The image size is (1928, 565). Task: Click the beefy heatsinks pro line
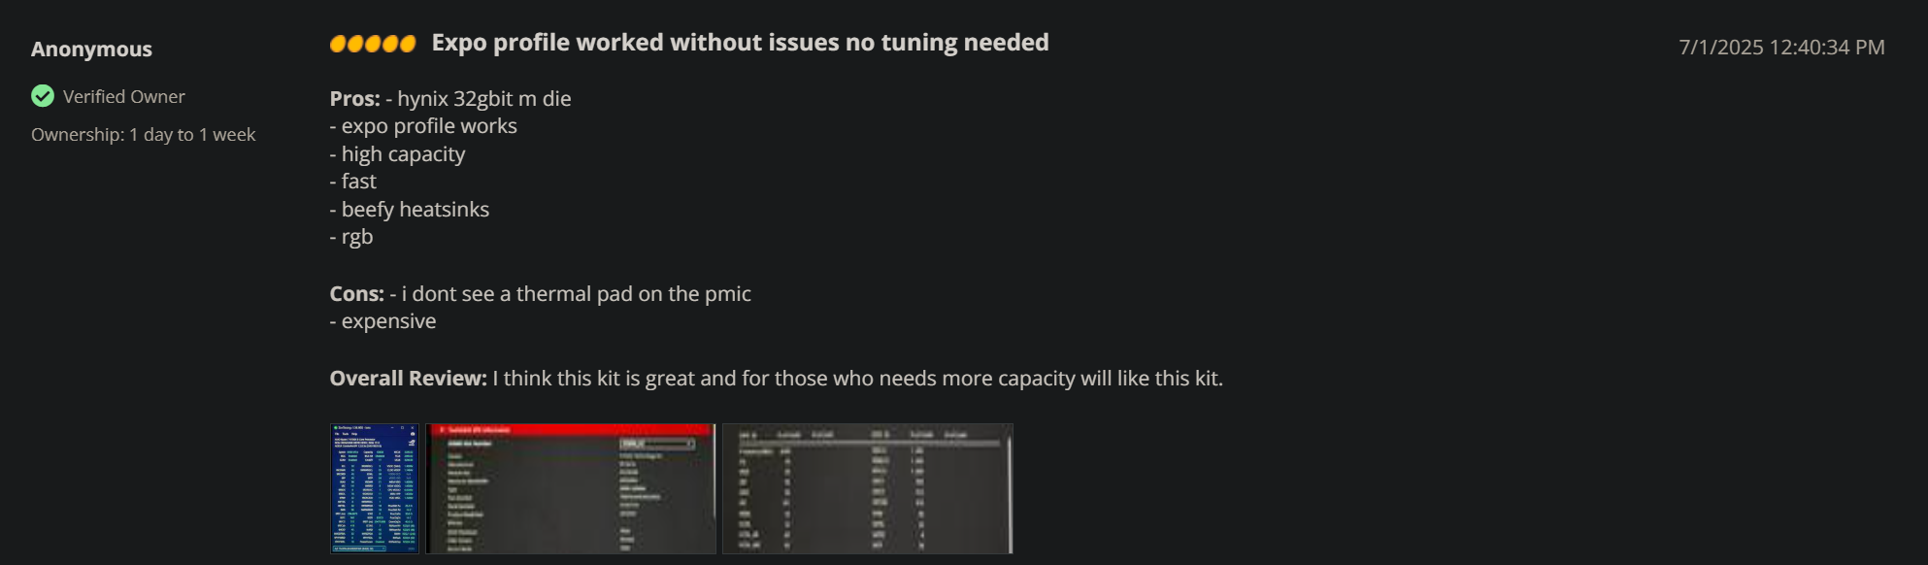click(410, 210)
